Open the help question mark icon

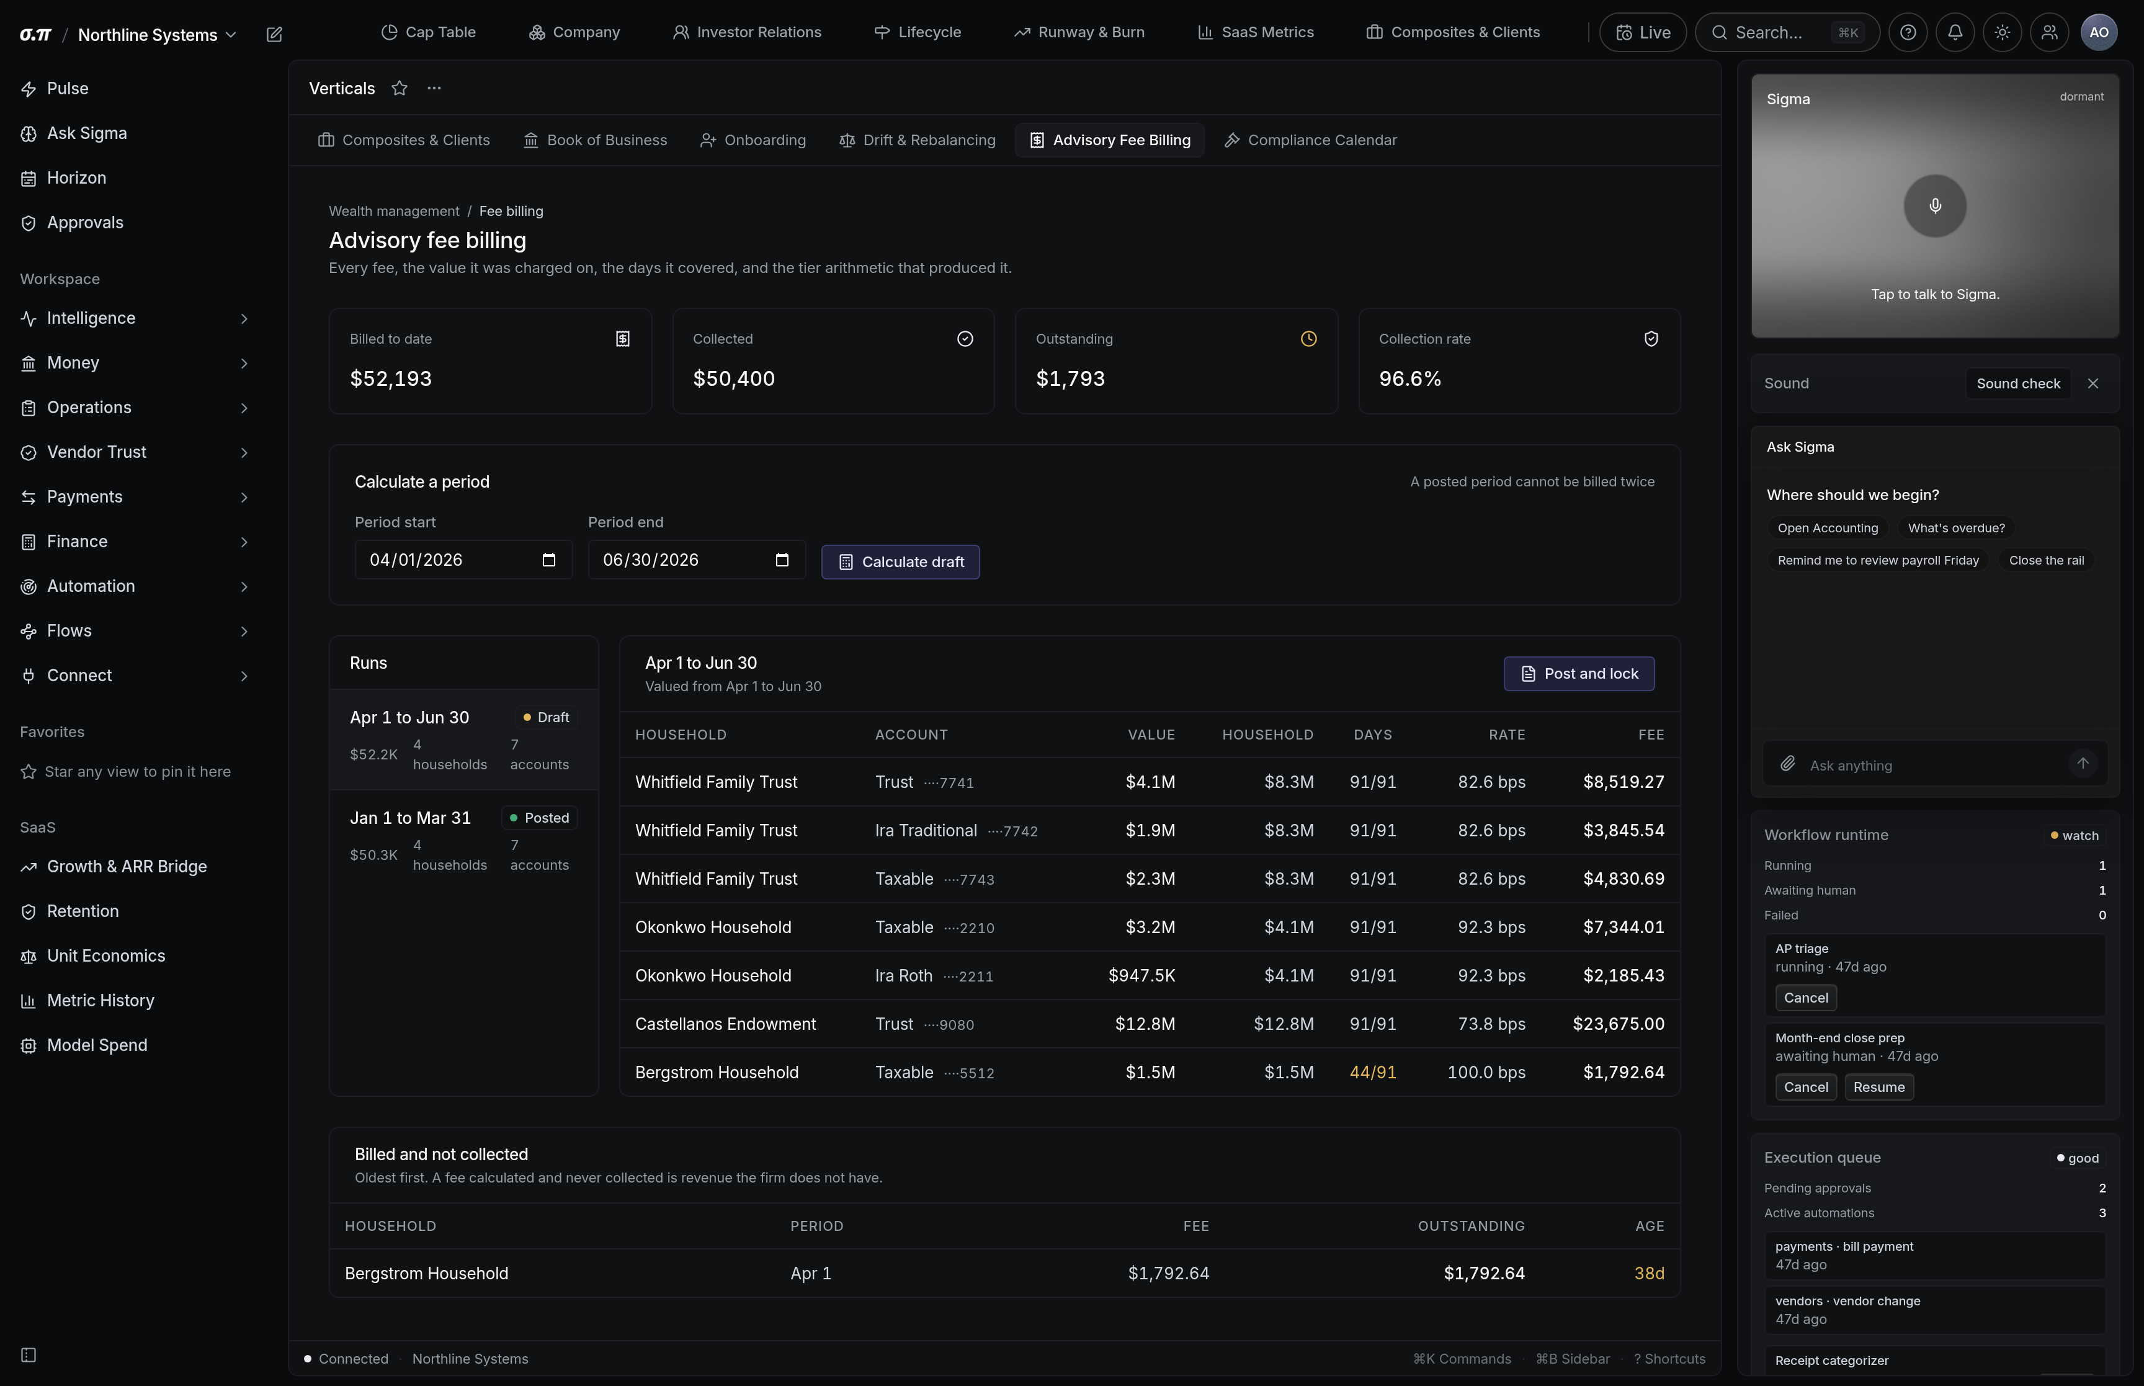click(x=1908, y=32)
